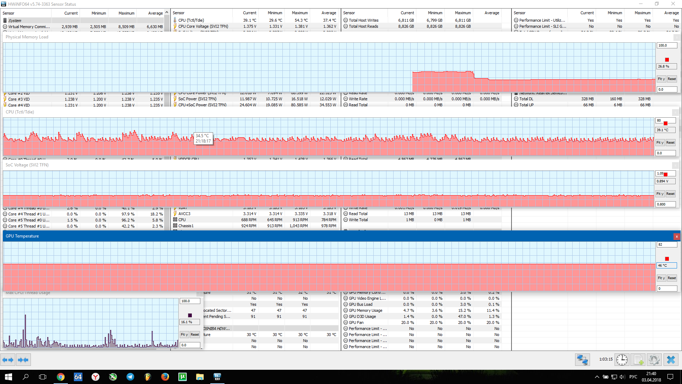Start logging with the sheet-plus icon
682x384 pixels.
(x=638, y=360)
